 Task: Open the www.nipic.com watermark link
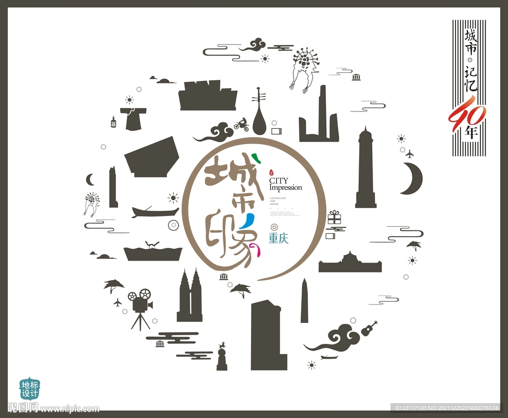69,409
